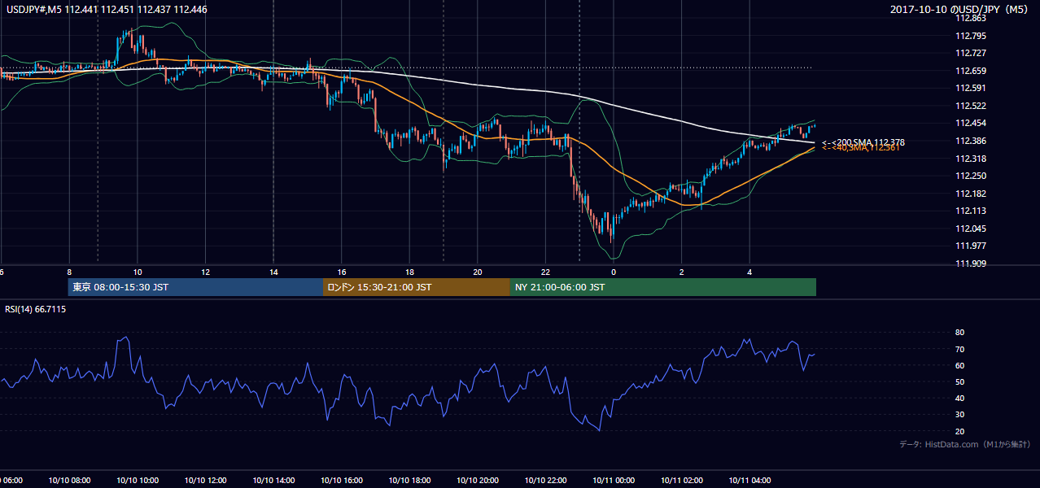Click price axis label 111.909
The width and height of the screenshot is (1040, 488).
point(970,264)
